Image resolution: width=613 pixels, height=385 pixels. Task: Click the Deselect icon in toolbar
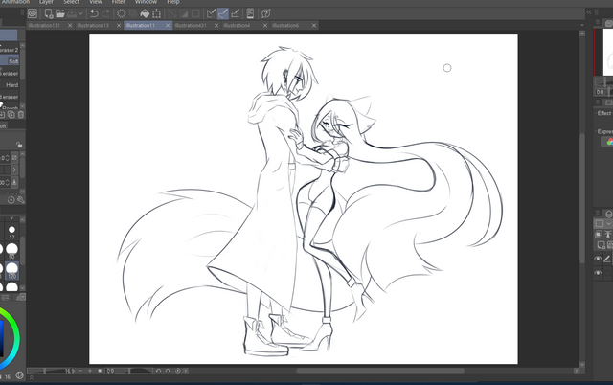click(x=172, y=13)
